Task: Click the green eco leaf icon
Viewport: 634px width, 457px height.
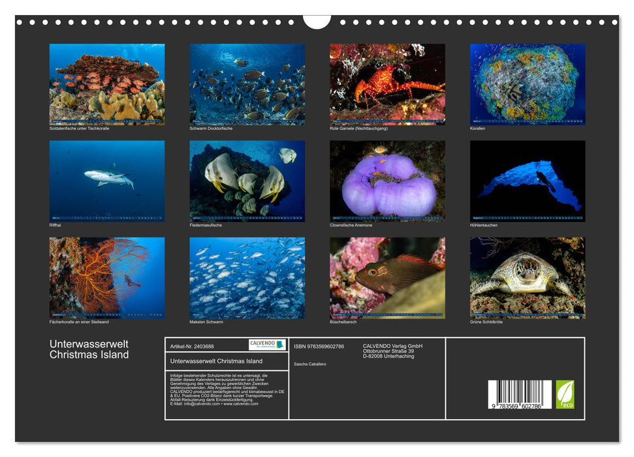Action: click(565, 394)
